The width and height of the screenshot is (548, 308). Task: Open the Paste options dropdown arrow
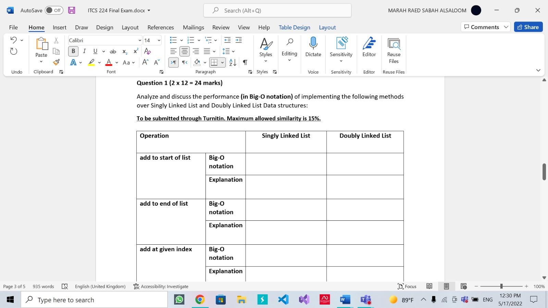pyautogui.click(x=41, y=62)
